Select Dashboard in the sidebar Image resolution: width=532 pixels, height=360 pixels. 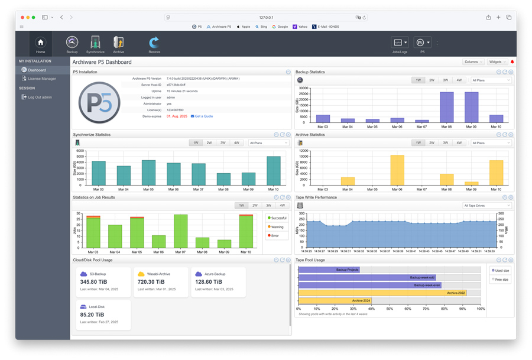point(37,70)
